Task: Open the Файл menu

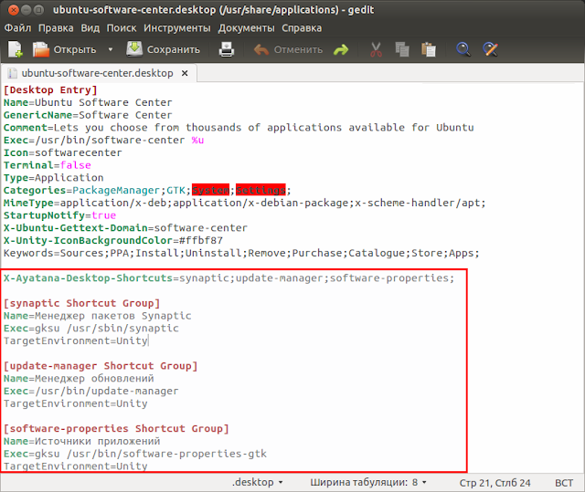Action: pos(17,28)
